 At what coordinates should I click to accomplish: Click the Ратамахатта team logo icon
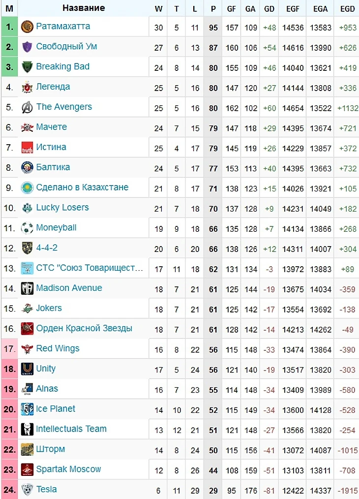[x=27, y=27]
